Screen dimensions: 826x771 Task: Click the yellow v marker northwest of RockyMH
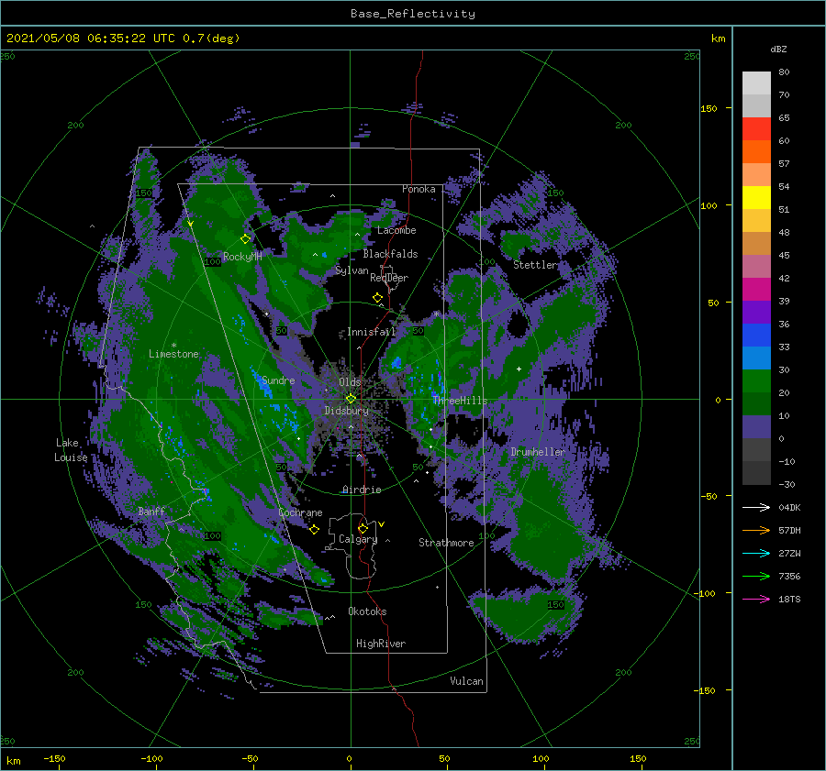click(190, 224)
